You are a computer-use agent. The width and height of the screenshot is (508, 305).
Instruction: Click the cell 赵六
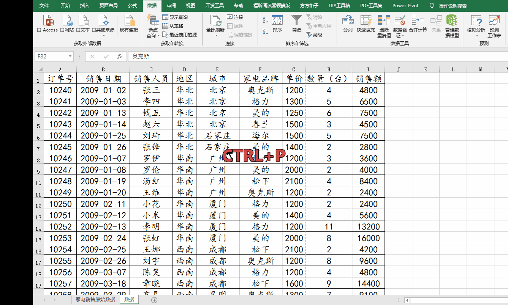(x=151, y=124)
